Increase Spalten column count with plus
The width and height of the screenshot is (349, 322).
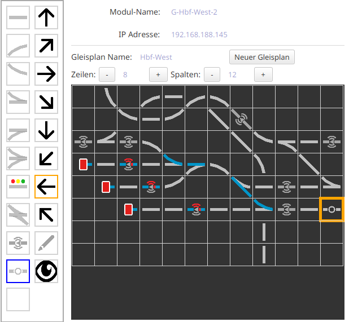263,74
